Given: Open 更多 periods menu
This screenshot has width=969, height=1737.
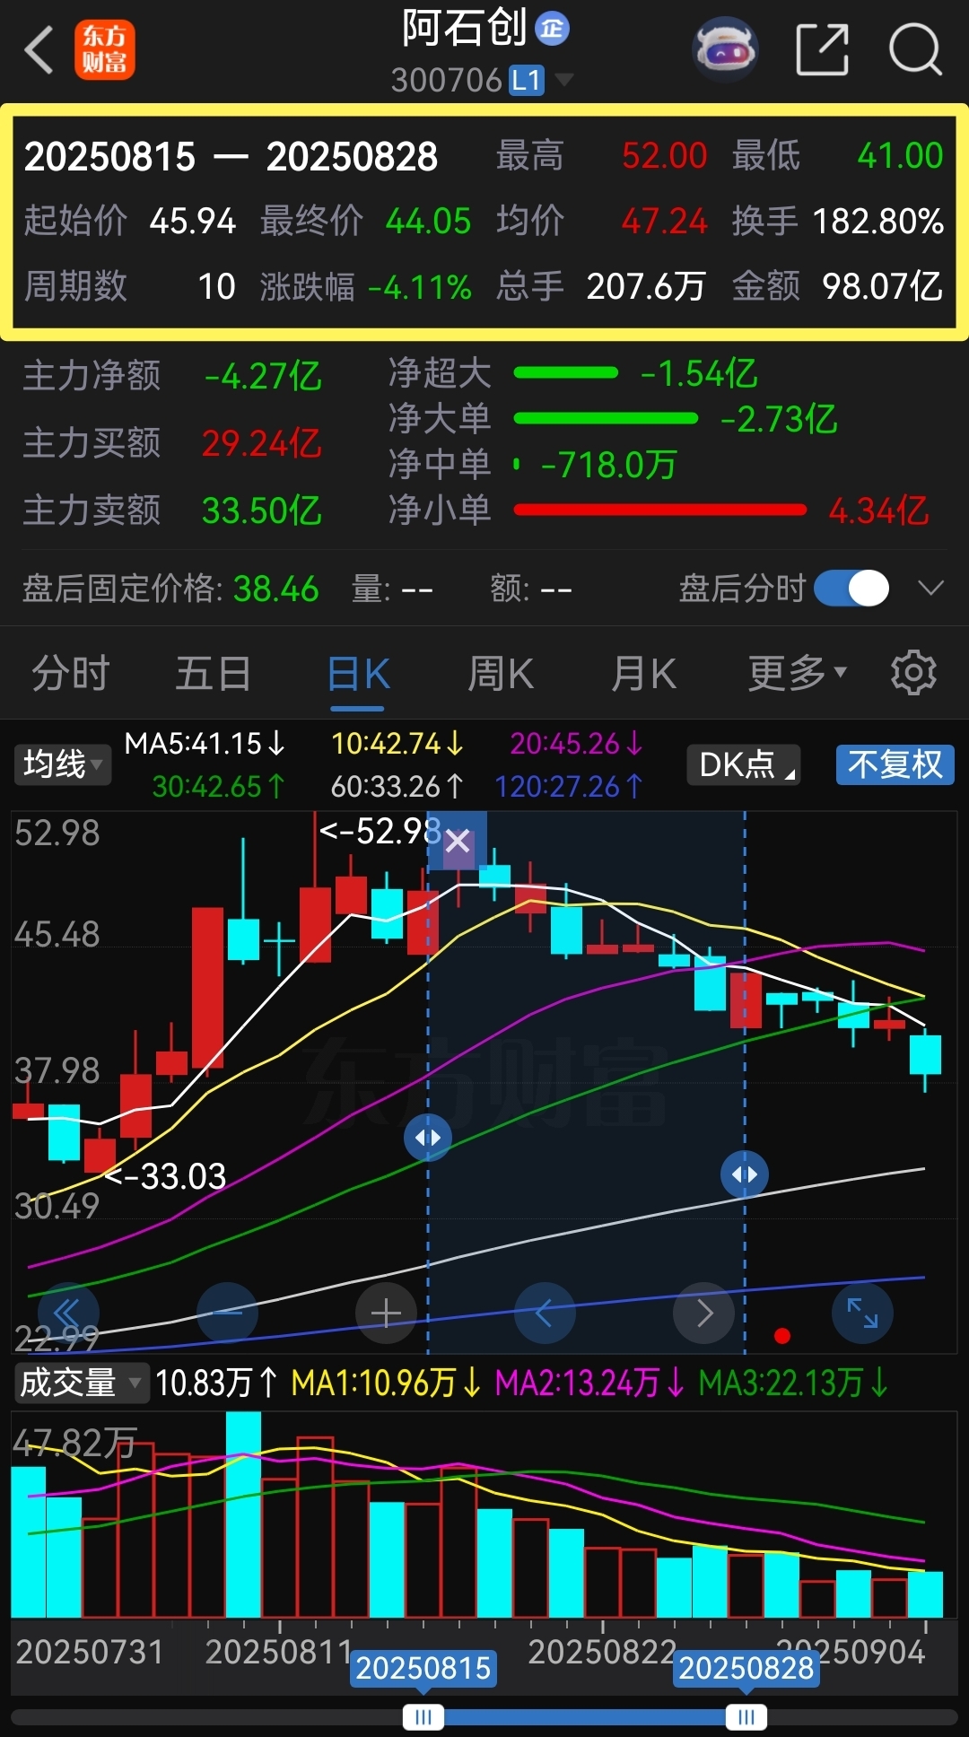Looking at the screenshot, I should tap(797, 673).
